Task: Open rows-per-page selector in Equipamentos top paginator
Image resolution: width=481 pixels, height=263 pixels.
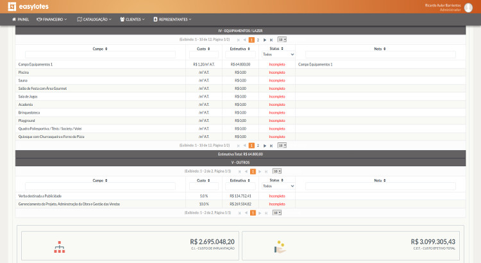Action: [282, 40]
